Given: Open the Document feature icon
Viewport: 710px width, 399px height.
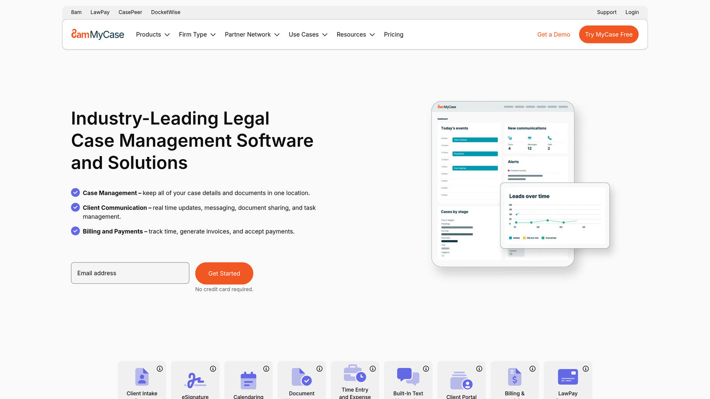Looking at the screenshot, I should pyautogui.click(x=302, y=377).
